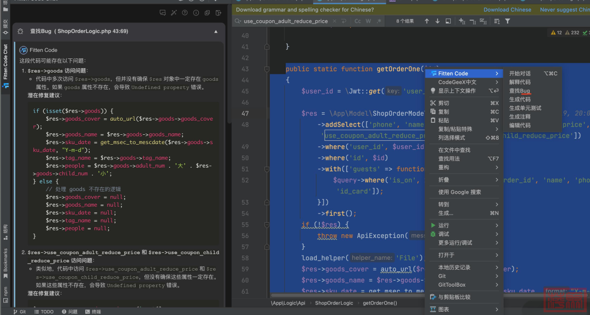Click the new chat icon in Fitten panel
This screenshot has height=315, width=590.
[x=162, y=13]
